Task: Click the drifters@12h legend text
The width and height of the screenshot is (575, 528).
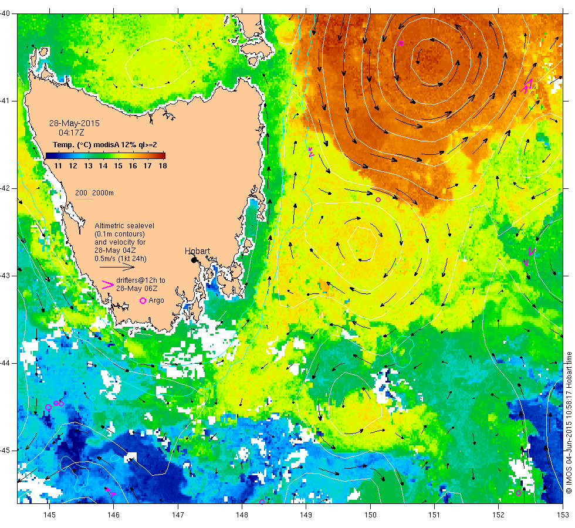Action: pos(141,284)
